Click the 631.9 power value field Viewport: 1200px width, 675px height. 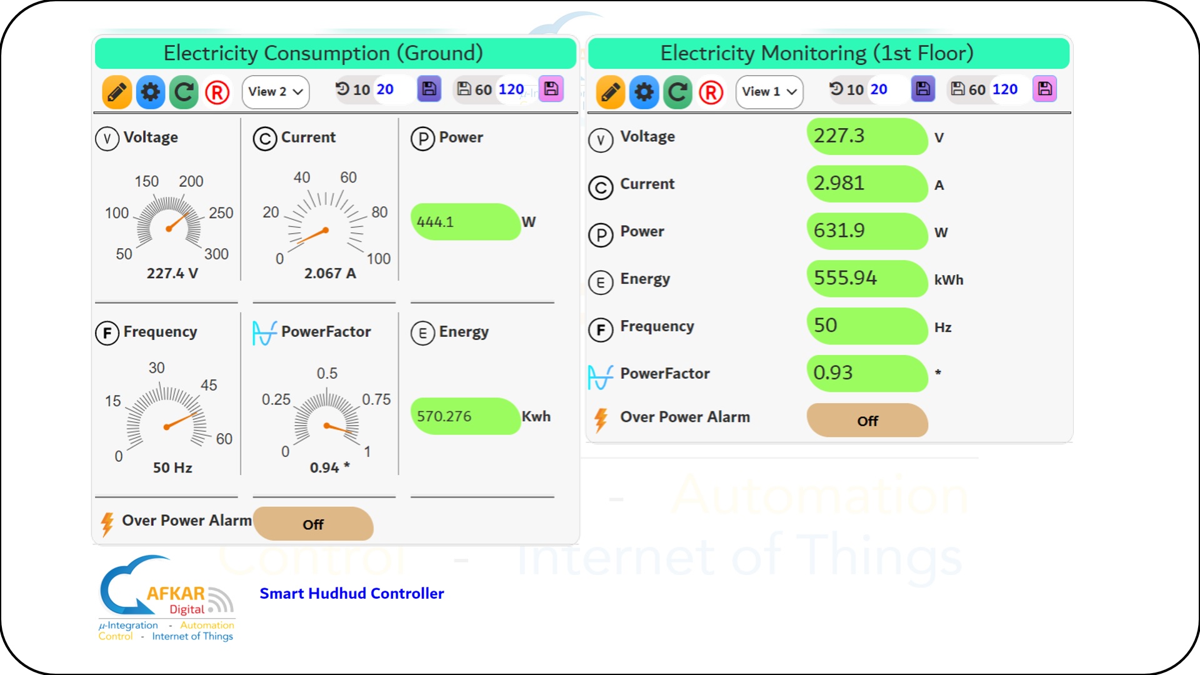(x=866, y=231)
